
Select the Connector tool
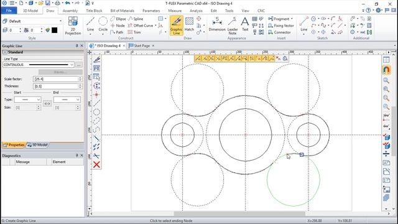pyautogui.click(x=279, y=32)
